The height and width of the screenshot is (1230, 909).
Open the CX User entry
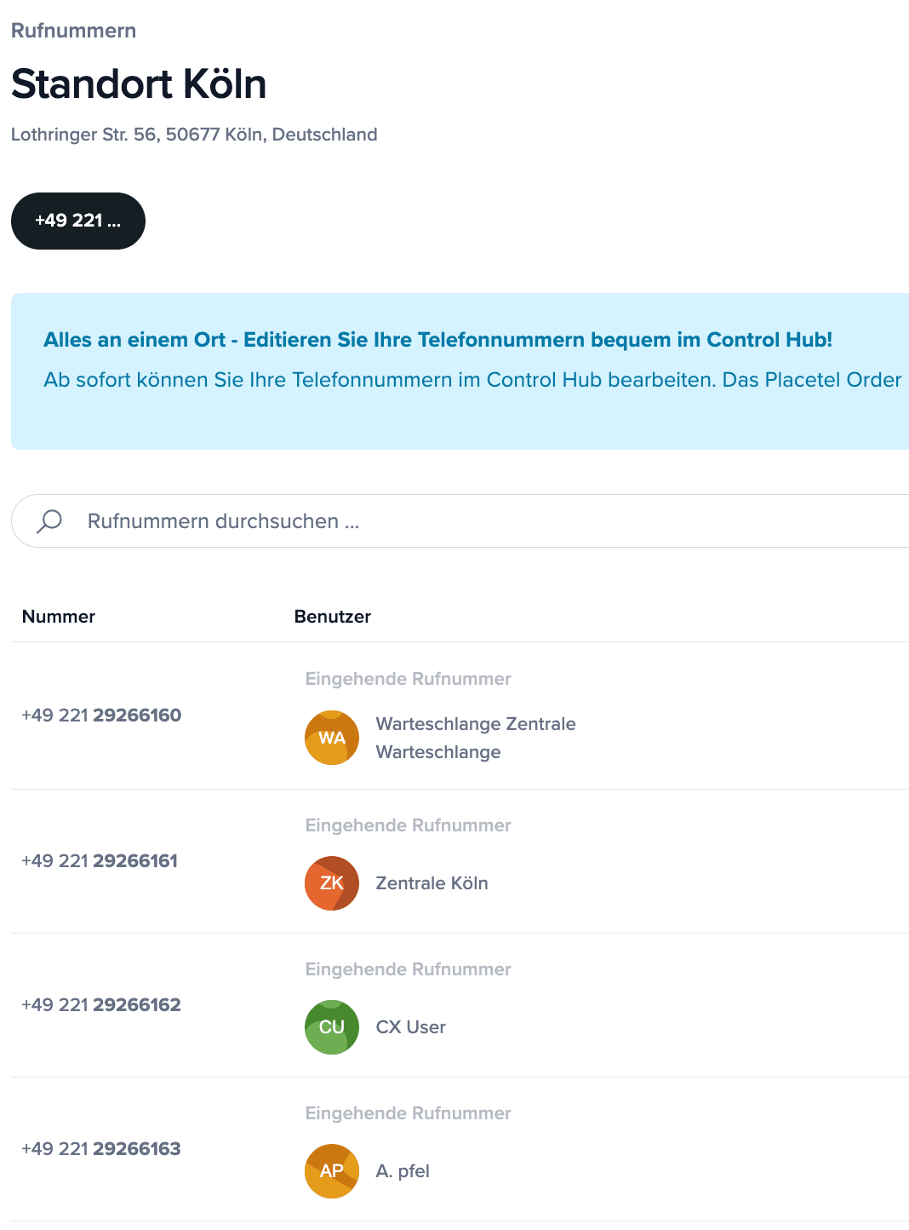(x=411, y=1027)
